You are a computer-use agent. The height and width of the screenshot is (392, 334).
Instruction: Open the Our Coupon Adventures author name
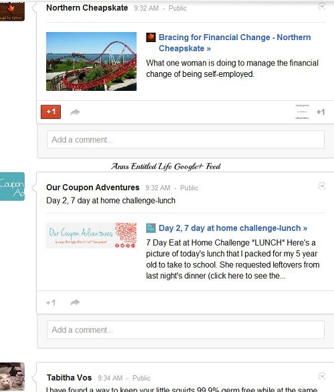(x=93, y=188)
